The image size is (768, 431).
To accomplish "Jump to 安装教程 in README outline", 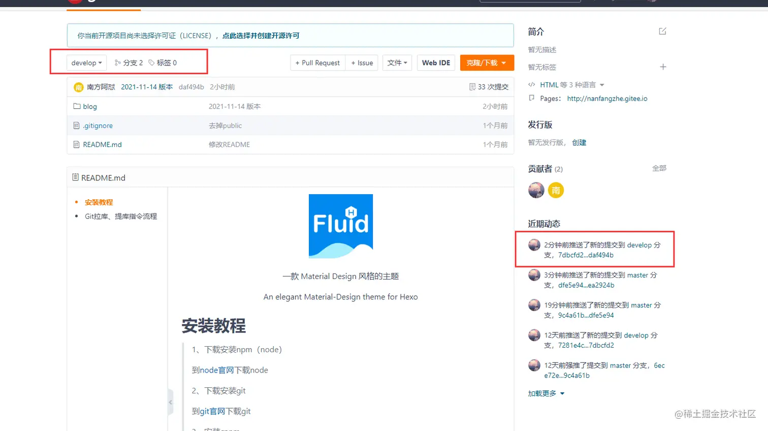I will [x=99, y=202].
